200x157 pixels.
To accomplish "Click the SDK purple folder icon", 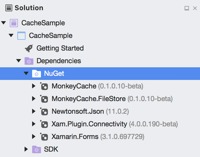I will click(37, 149).
